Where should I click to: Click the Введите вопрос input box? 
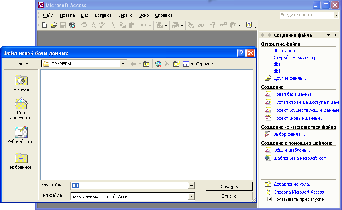[307, 15]
